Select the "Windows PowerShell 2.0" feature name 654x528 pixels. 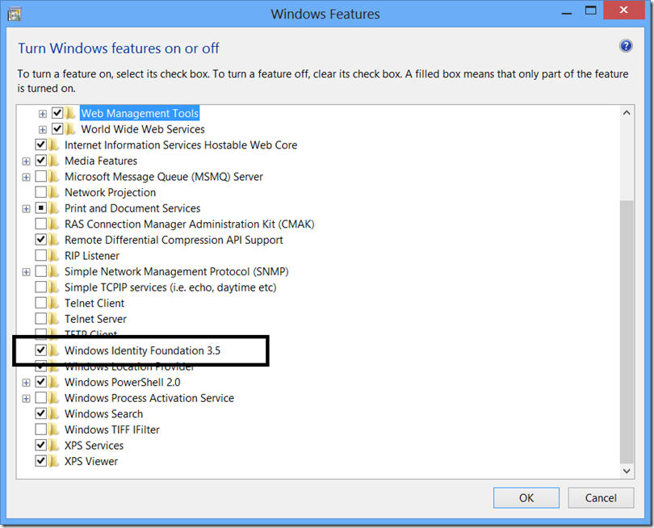click(x=123, y=383)
